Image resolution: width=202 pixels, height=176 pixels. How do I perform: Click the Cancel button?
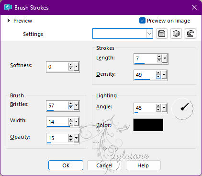[104, 165]
